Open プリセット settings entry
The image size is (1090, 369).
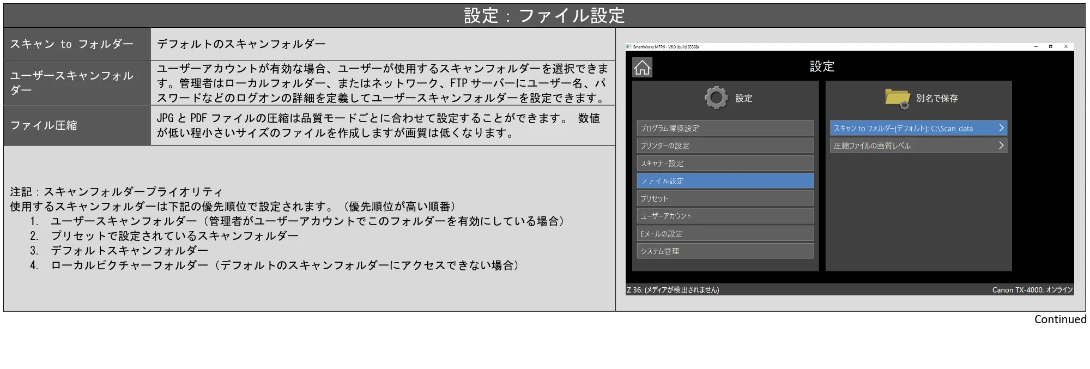pyautogui.click(x=725, y=198)
